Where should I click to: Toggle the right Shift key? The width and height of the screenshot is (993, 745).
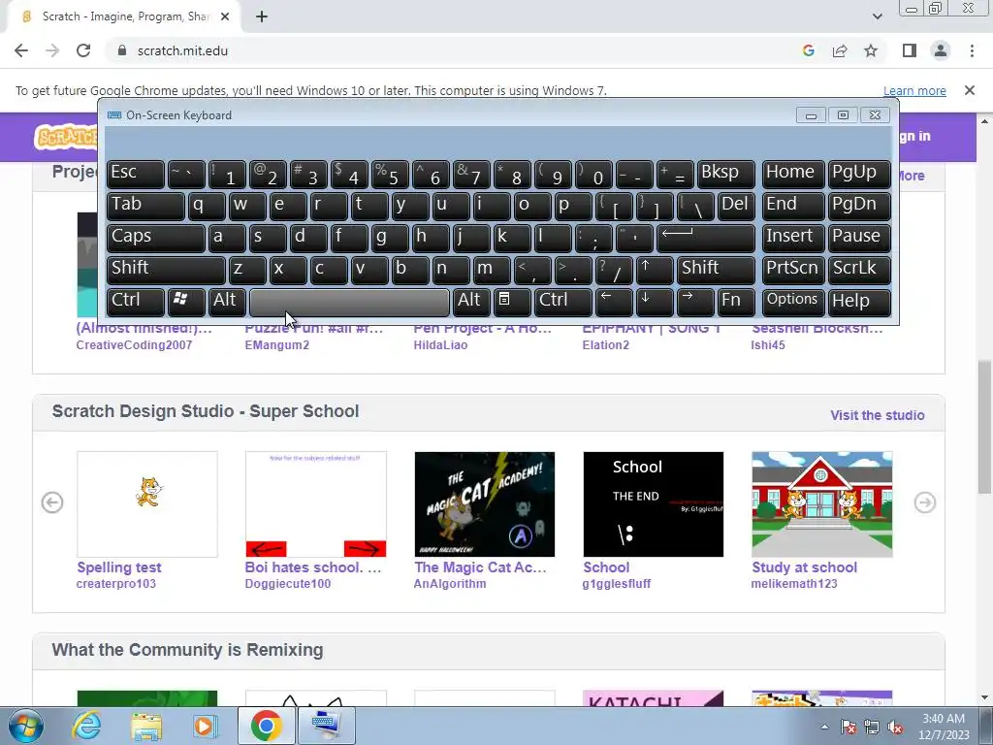716,270
